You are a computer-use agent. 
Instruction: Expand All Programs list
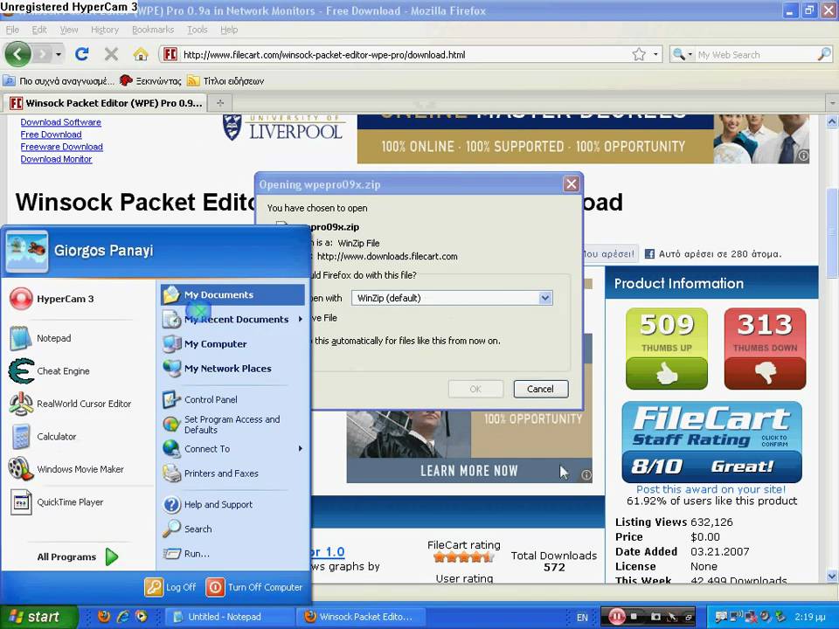pyautogui.click(x=78, y=556)
